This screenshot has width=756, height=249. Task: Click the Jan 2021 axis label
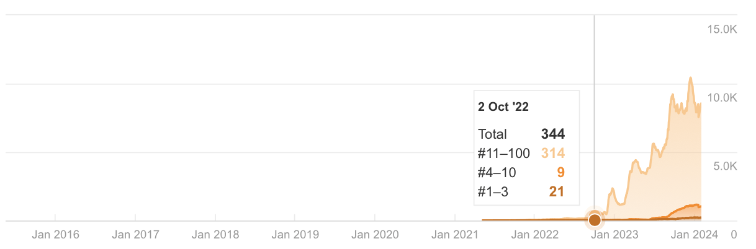point(455,235)
